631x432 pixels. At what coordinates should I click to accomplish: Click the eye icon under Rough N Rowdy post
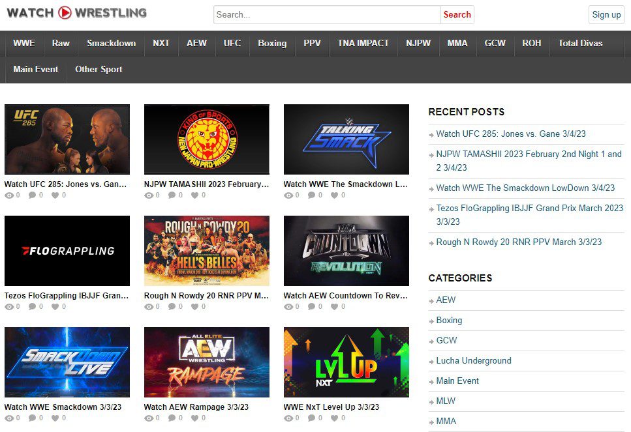[149, 307]
